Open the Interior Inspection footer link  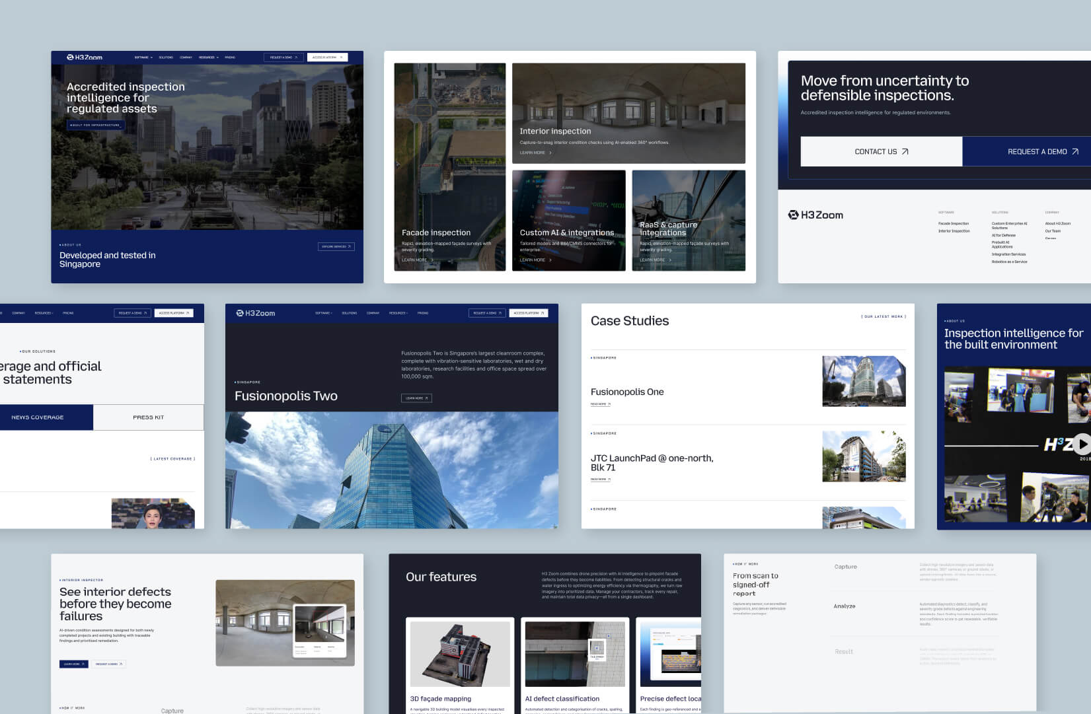click(x=954, y=231)
